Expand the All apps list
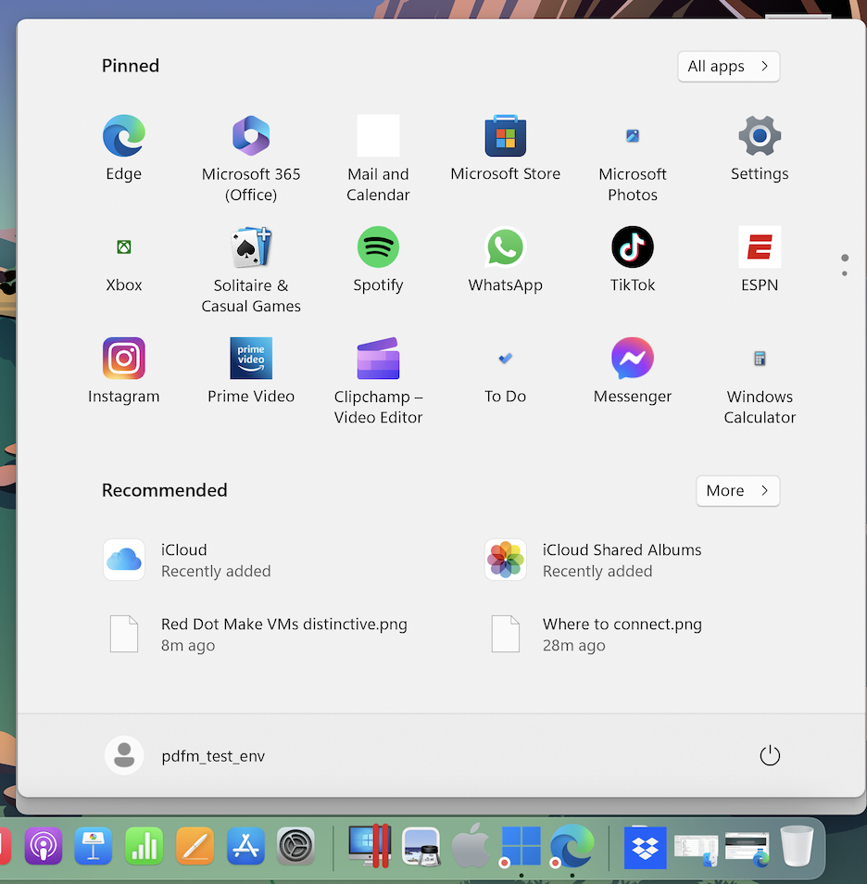 coord(728,66)
